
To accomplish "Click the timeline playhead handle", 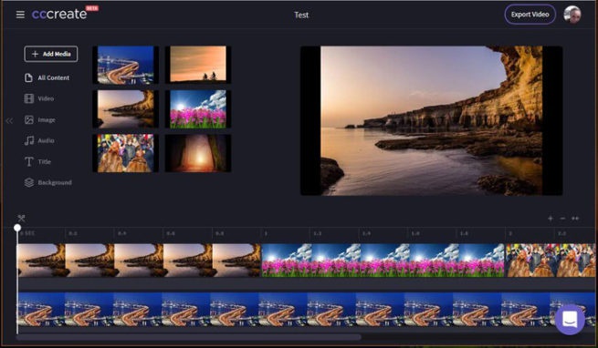I will coord(17,228).
